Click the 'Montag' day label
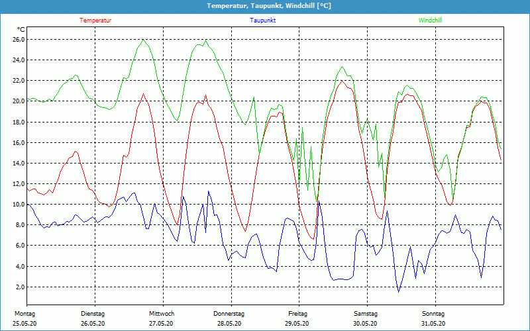Image resolution: width=530 pixels, height=331 pixels. tap(25, 314)
